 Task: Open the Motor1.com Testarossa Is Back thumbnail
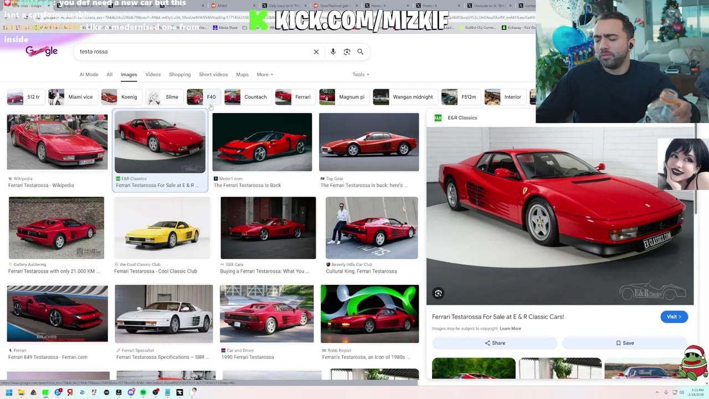click(262, 142)
